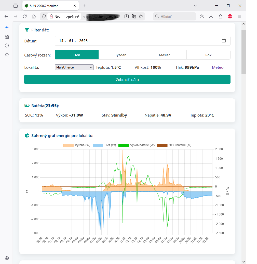
Task: Open sidebar settings gear
Action: pos(7,258)
